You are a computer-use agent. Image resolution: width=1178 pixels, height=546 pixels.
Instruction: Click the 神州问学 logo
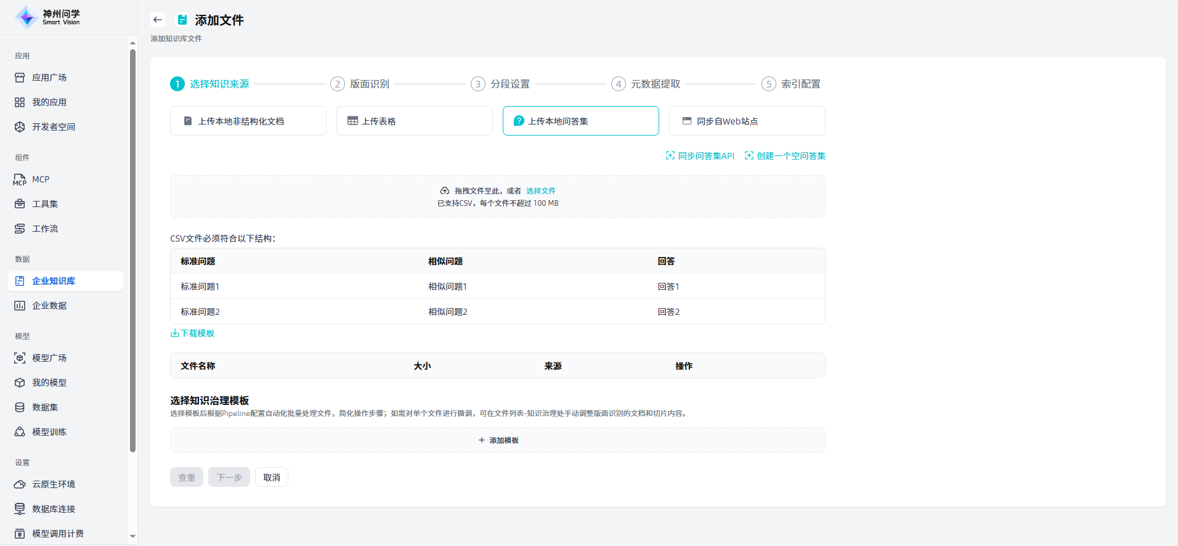point(48,17)
